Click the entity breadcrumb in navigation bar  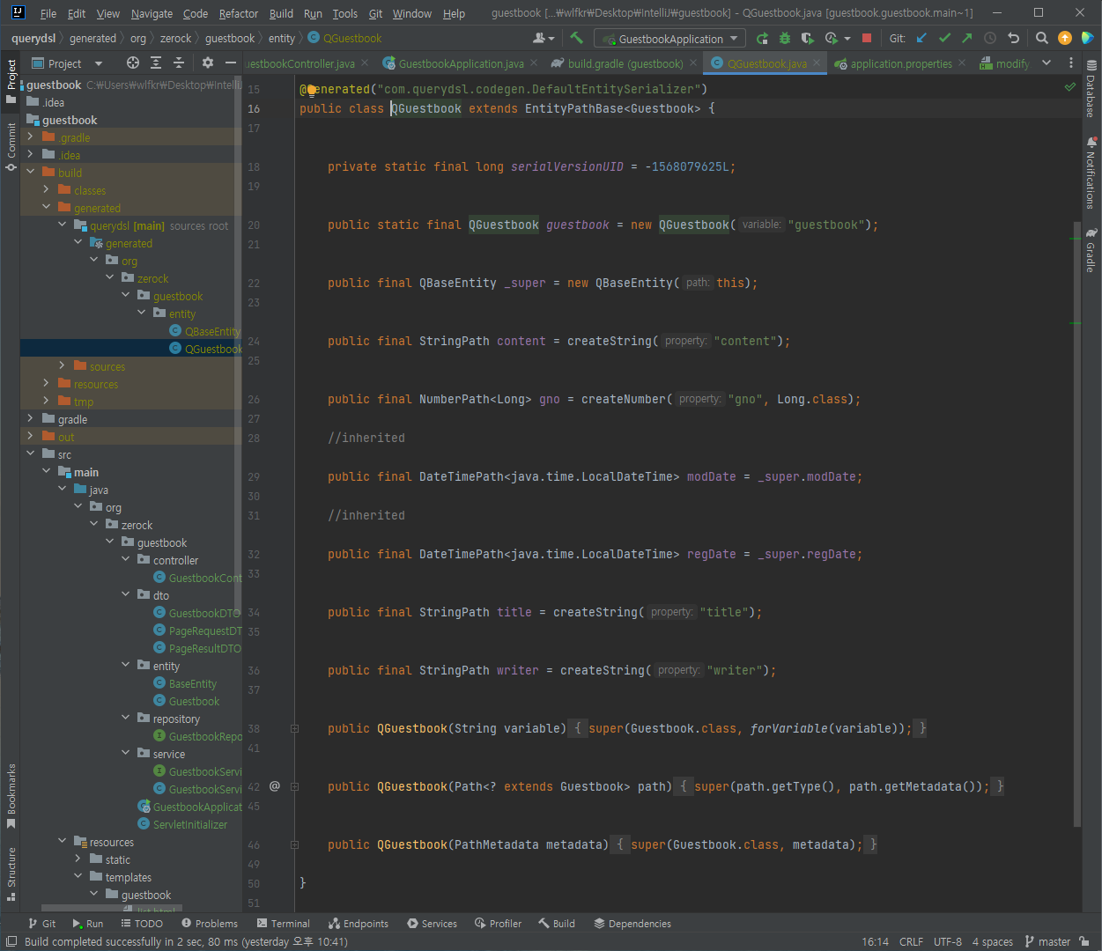tap(282, 38)
